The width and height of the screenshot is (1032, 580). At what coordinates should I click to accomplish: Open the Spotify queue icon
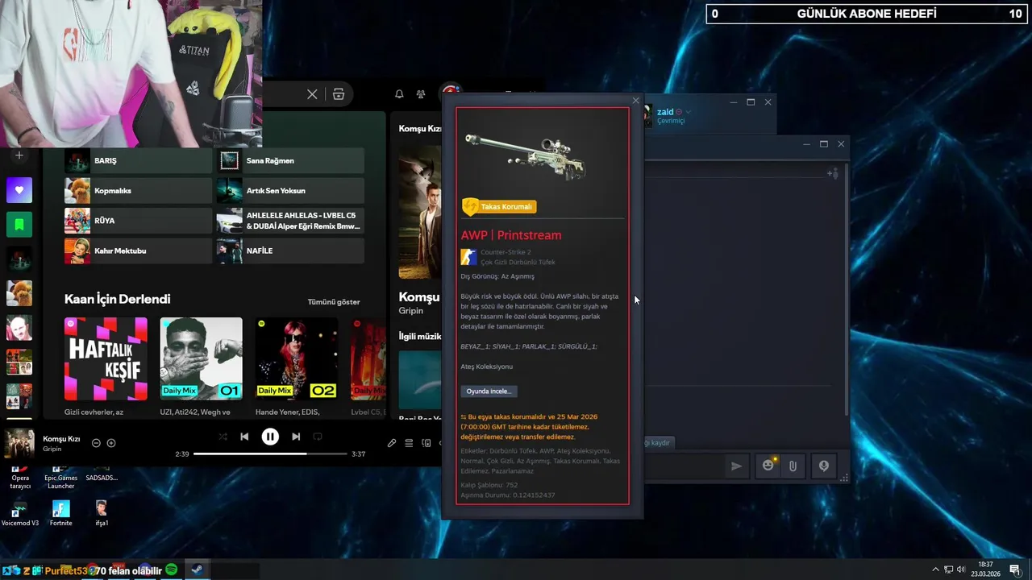tap(409, 443)
